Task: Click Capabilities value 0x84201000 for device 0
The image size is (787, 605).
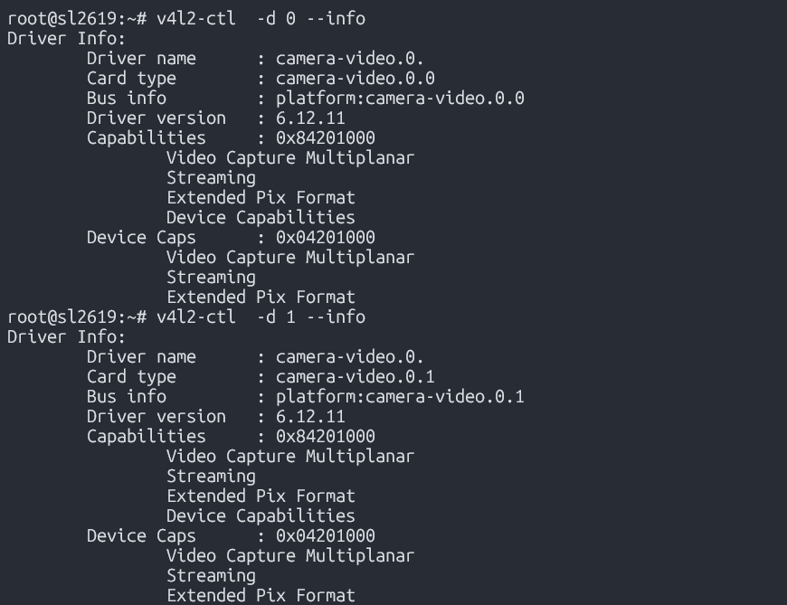Action: [x=325, y=137]
